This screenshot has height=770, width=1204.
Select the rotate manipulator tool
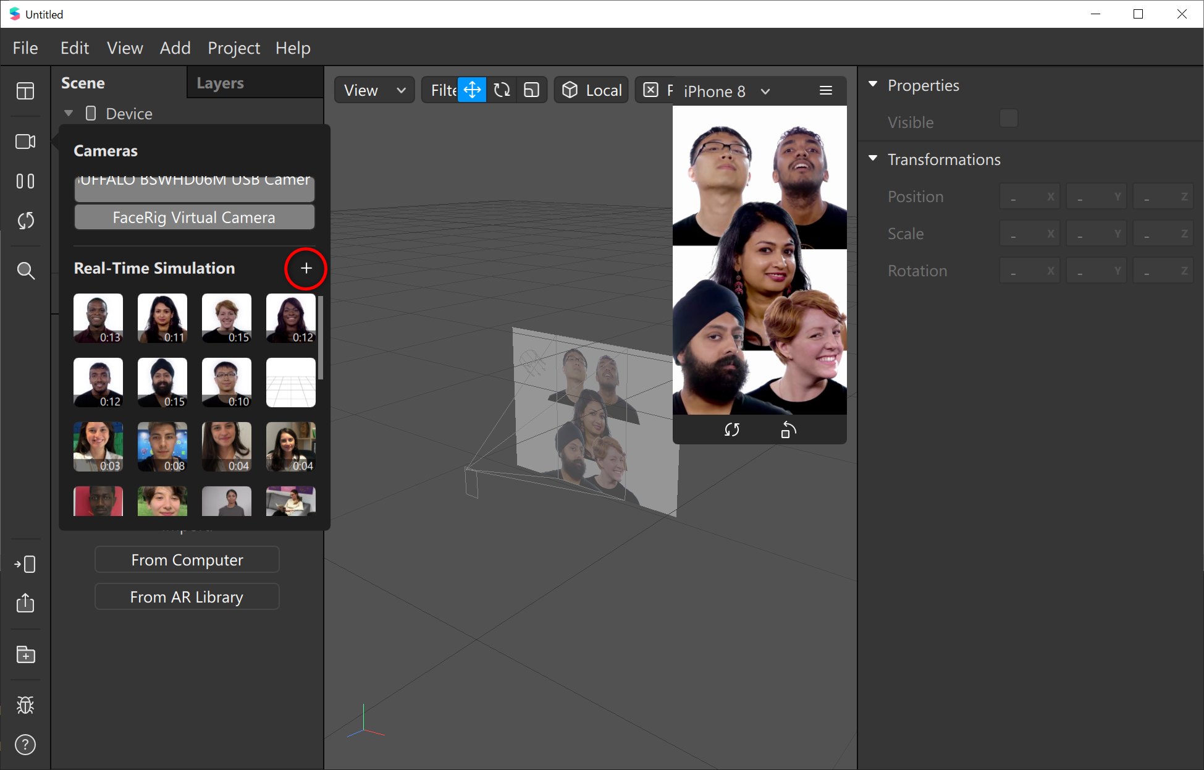(x=502, y=90)
